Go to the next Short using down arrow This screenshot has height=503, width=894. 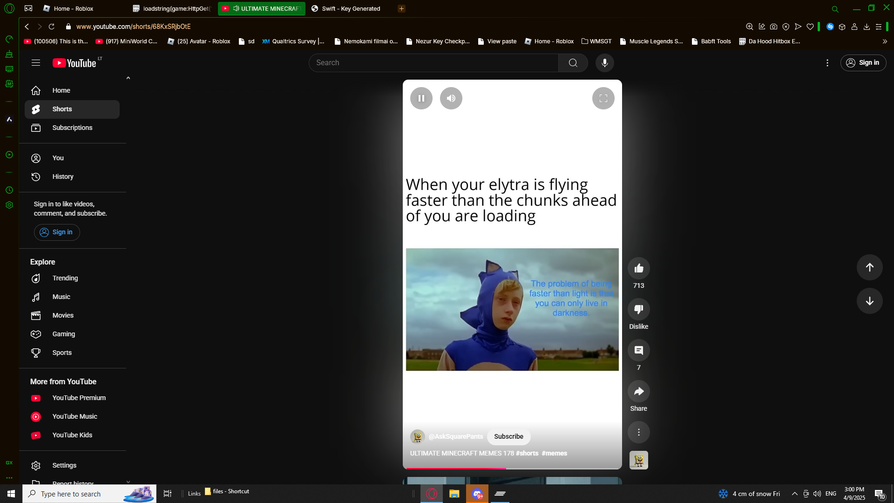click(x=869, y=301)
